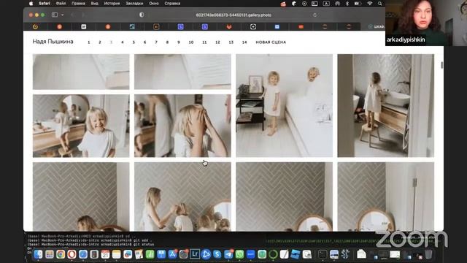Select arkadiypishkin Zoom video thumbnail
467x263 pixels.
426,23
